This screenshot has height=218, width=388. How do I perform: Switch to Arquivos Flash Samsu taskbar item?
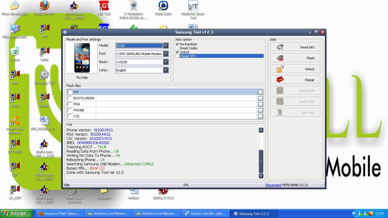[60, 213]
